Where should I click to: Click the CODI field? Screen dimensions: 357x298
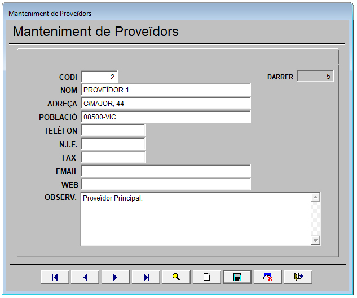coord(99,77)
